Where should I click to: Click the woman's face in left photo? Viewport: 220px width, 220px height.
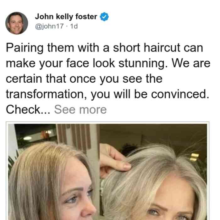(79, 196)
